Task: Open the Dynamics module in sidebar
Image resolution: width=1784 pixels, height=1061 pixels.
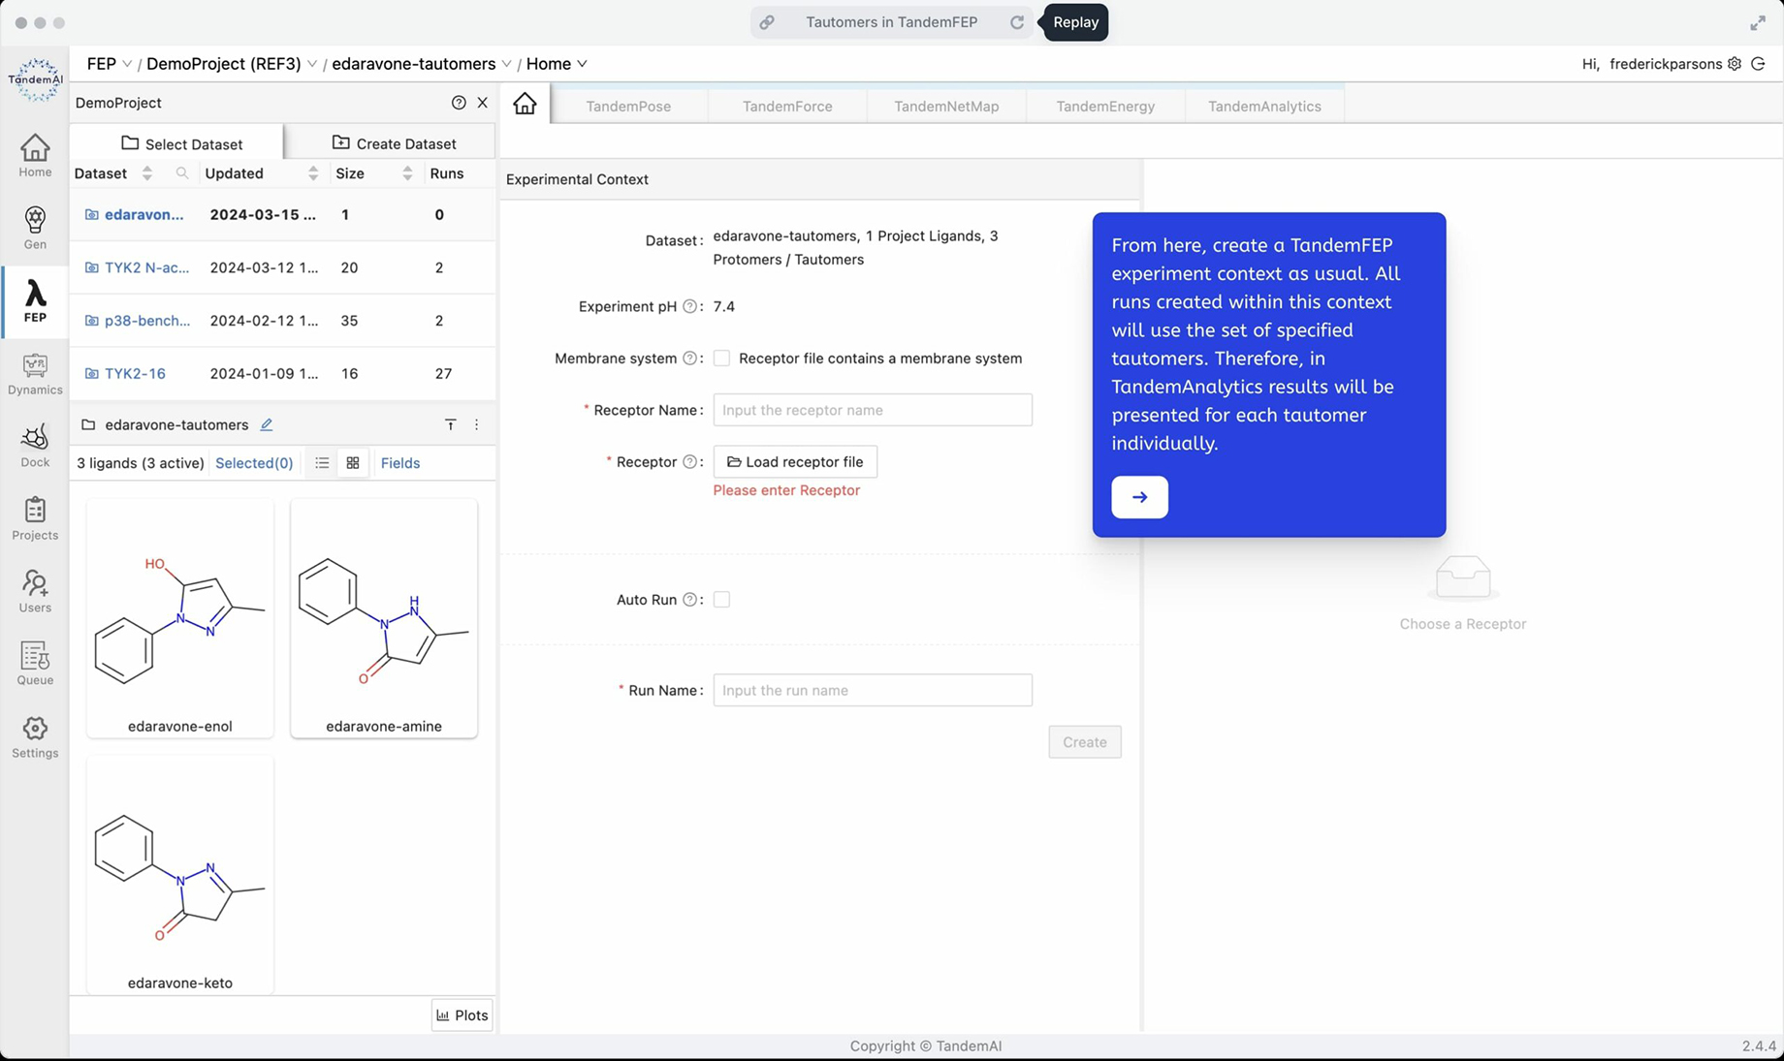Action: pos(35,373)
